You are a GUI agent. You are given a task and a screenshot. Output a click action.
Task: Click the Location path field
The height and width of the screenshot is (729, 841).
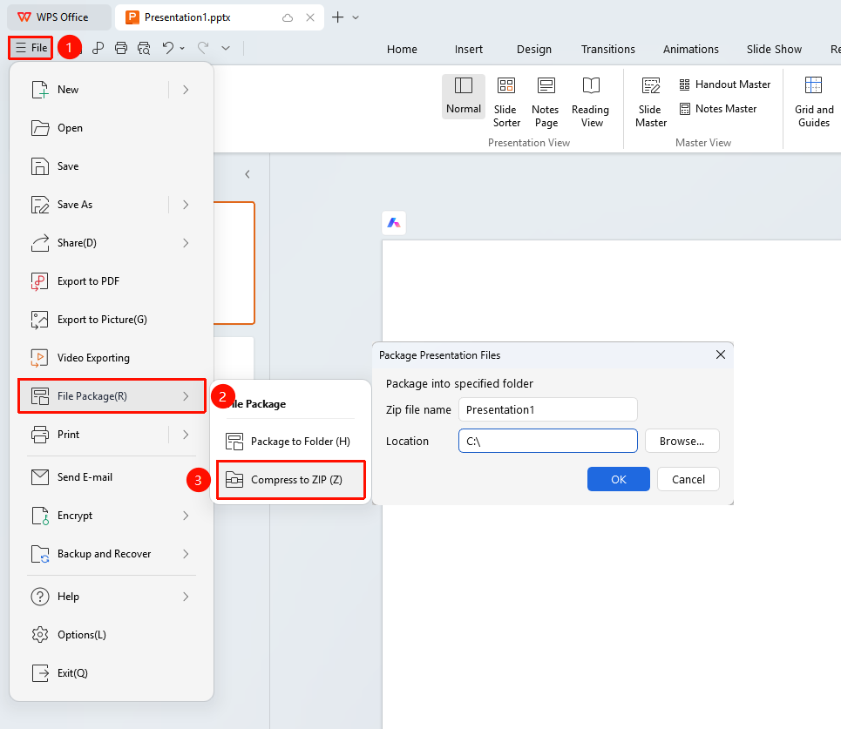pyautogui.click(x=547, y=442)
